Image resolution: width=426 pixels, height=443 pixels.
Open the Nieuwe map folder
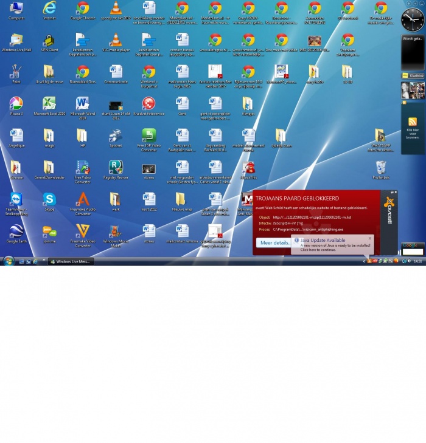click(182, 202)
